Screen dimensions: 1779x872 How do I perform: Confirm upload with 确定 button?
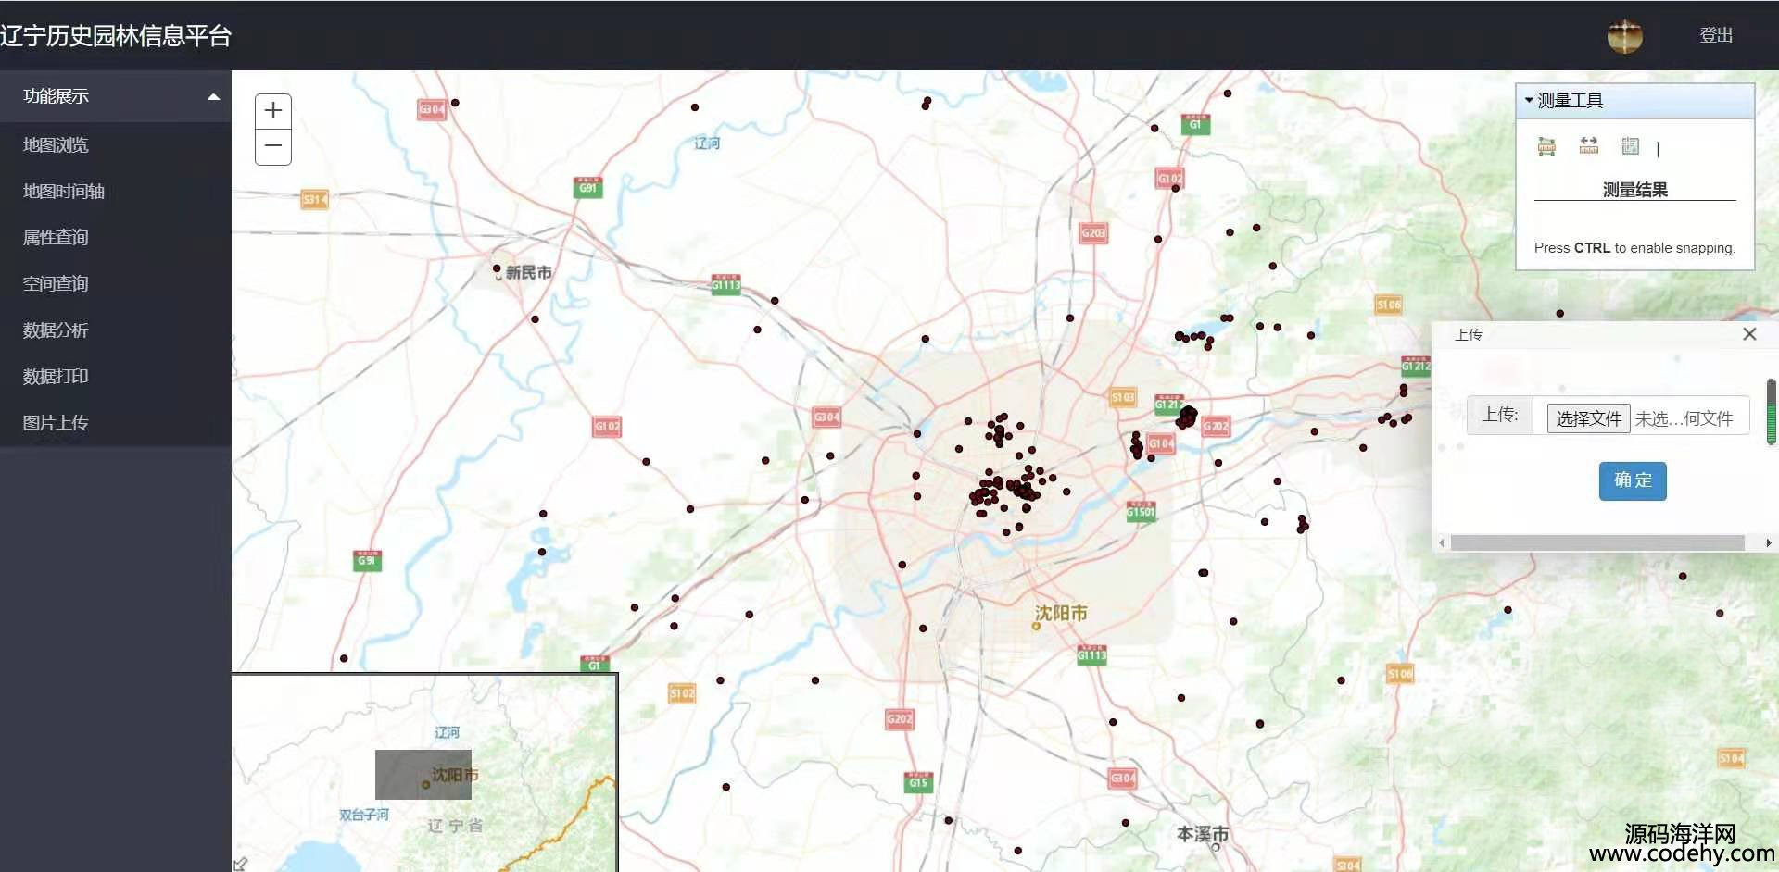pos(1633,480)
